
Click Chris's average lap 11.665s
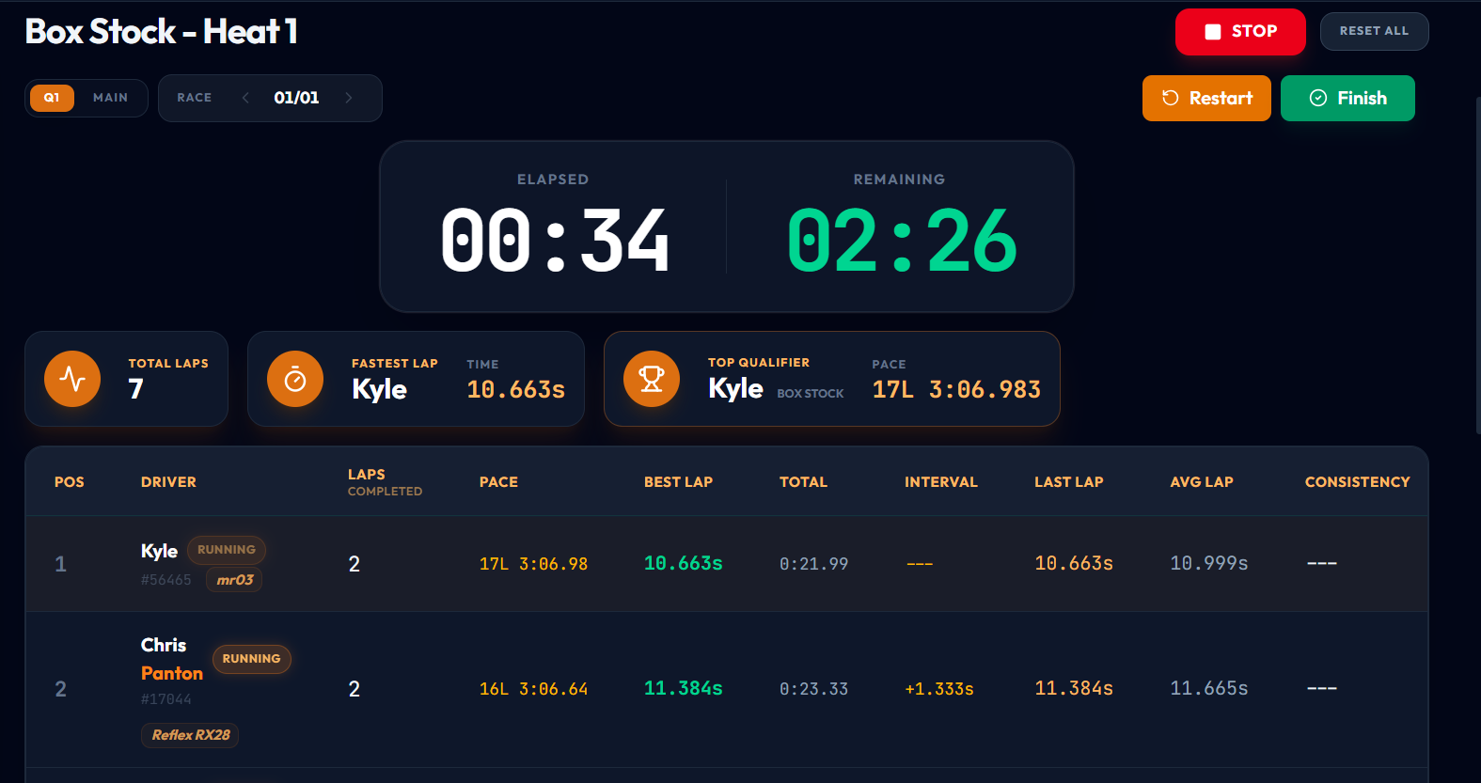coord(1208,688)
